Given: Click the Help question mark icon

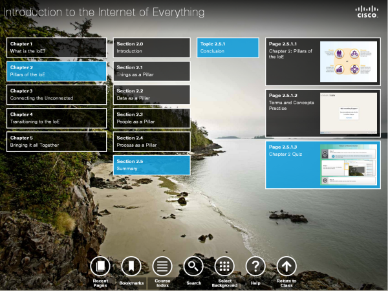Looking at the screenshot, I should coord(255,266).
